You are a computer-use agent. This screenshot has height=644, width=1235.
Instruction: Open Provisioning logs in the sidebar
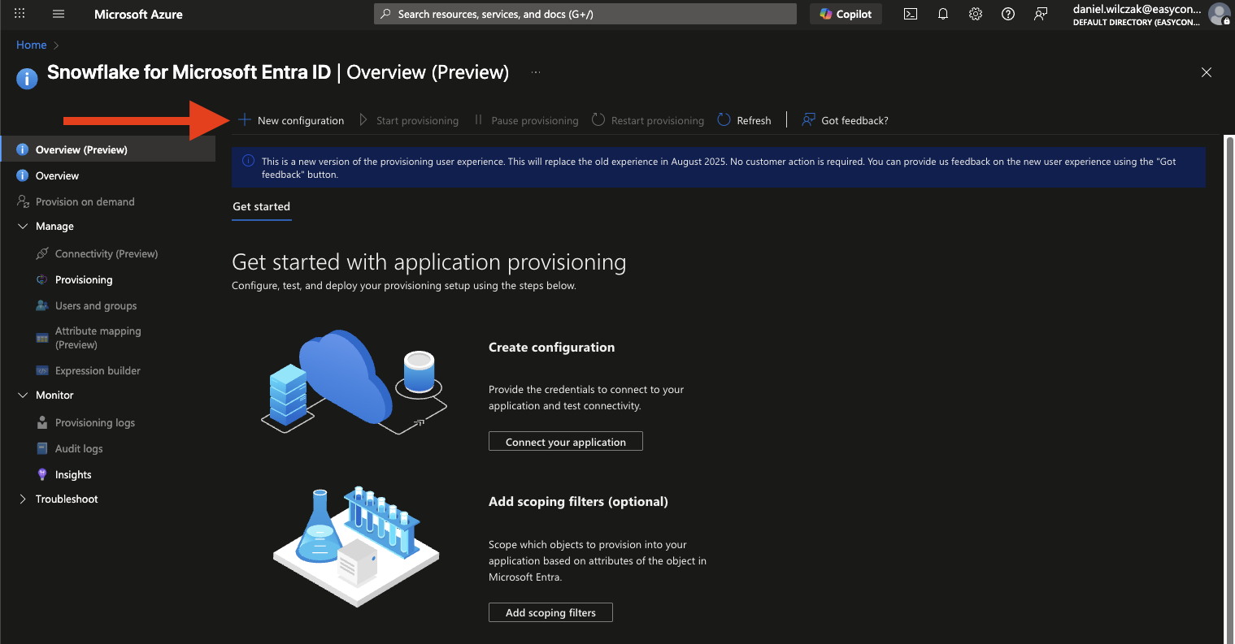[94, 423]
